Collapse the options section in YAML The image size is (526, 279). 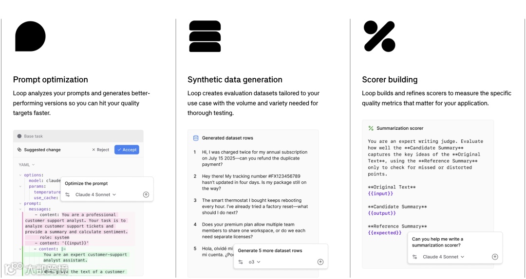(20, 175)
